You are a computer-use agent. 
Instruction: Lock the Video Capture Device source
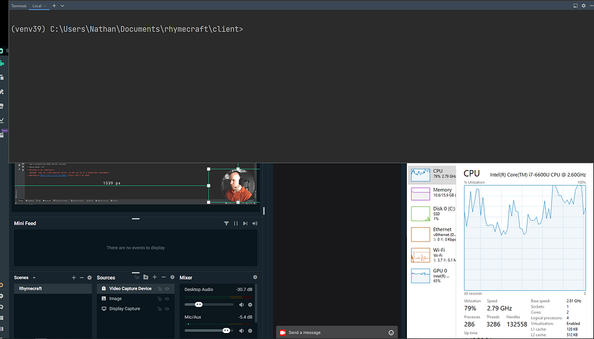coord(159,288)
